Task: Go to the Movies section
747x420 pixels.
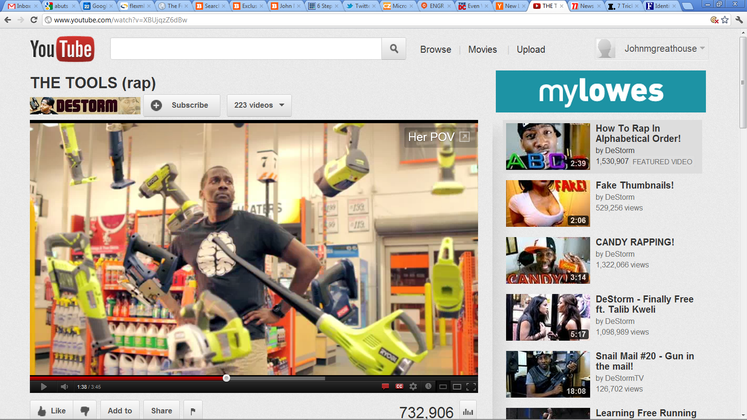Action: 482,49
